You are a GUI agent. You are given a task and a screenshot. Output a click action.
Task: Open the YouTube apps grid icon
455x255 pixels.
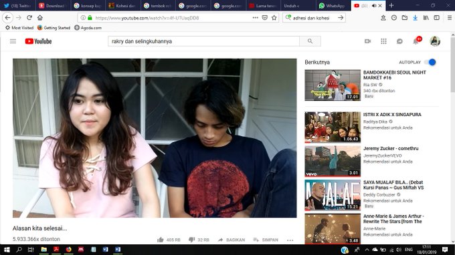click(x=383, y=41)
